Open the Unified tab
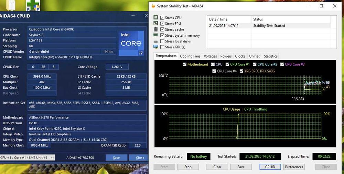This screenshot has width=344, height=174. click(x=255, y=56)
